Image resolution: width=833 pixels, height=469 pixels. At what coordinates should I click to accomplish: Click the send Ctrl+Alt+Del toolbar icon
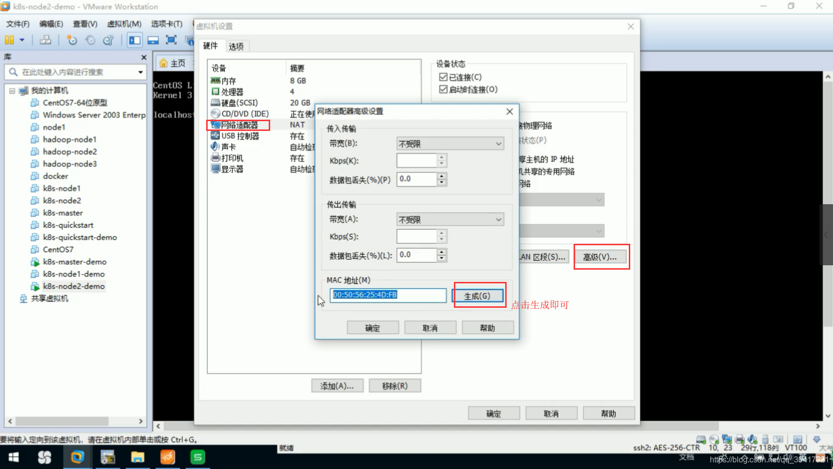(x=45, y=40)
